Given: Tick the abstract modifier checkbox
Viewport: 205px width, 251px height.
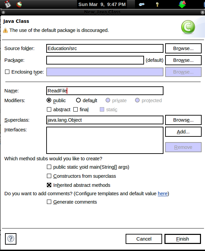Looking at the screenshot, I should click(49, 110).
